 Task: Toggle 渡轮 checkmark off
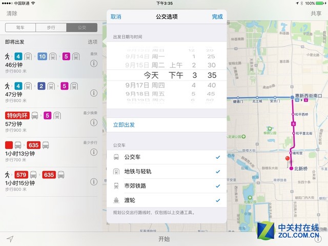tap(218, 200)
